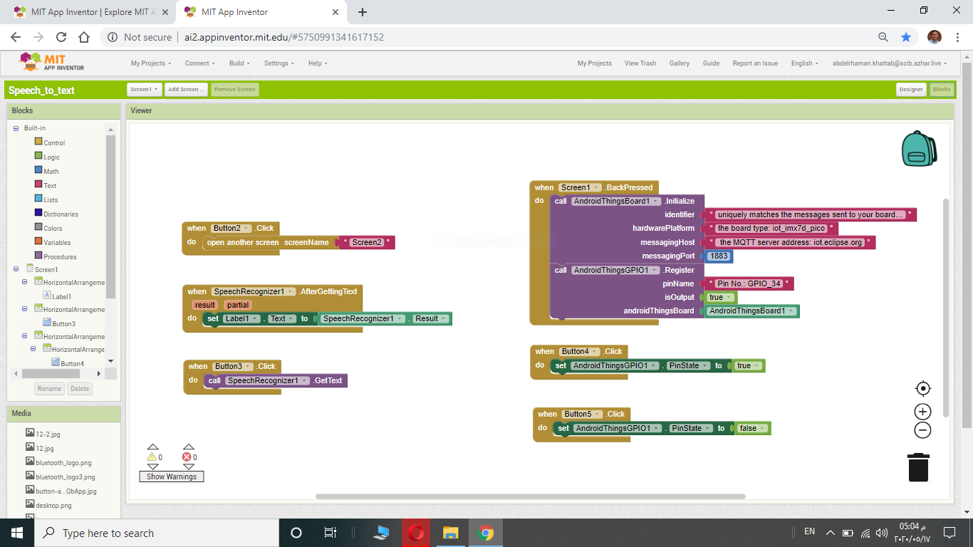Open the browser zoom indicator icon
This screenshot has height=547, width=973.
point(883,37)
